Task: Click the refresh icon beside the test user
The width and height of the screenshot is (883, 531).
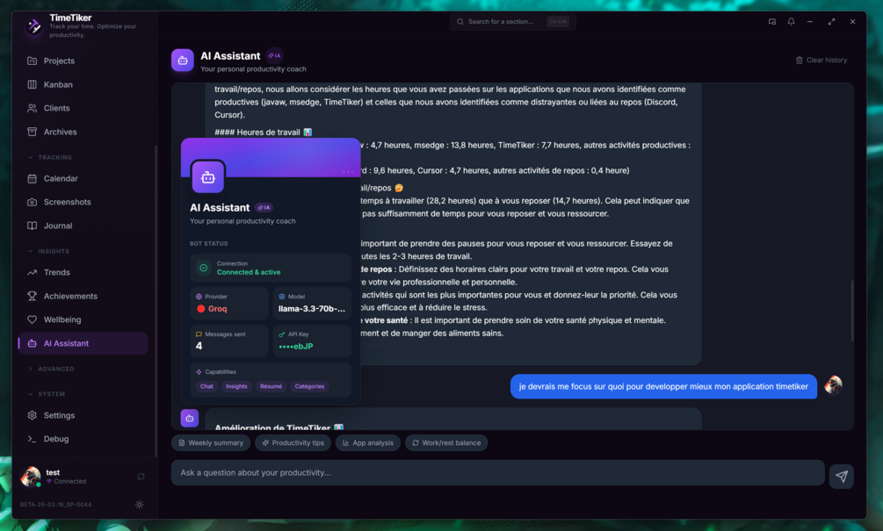Action: tap(141, 477)
